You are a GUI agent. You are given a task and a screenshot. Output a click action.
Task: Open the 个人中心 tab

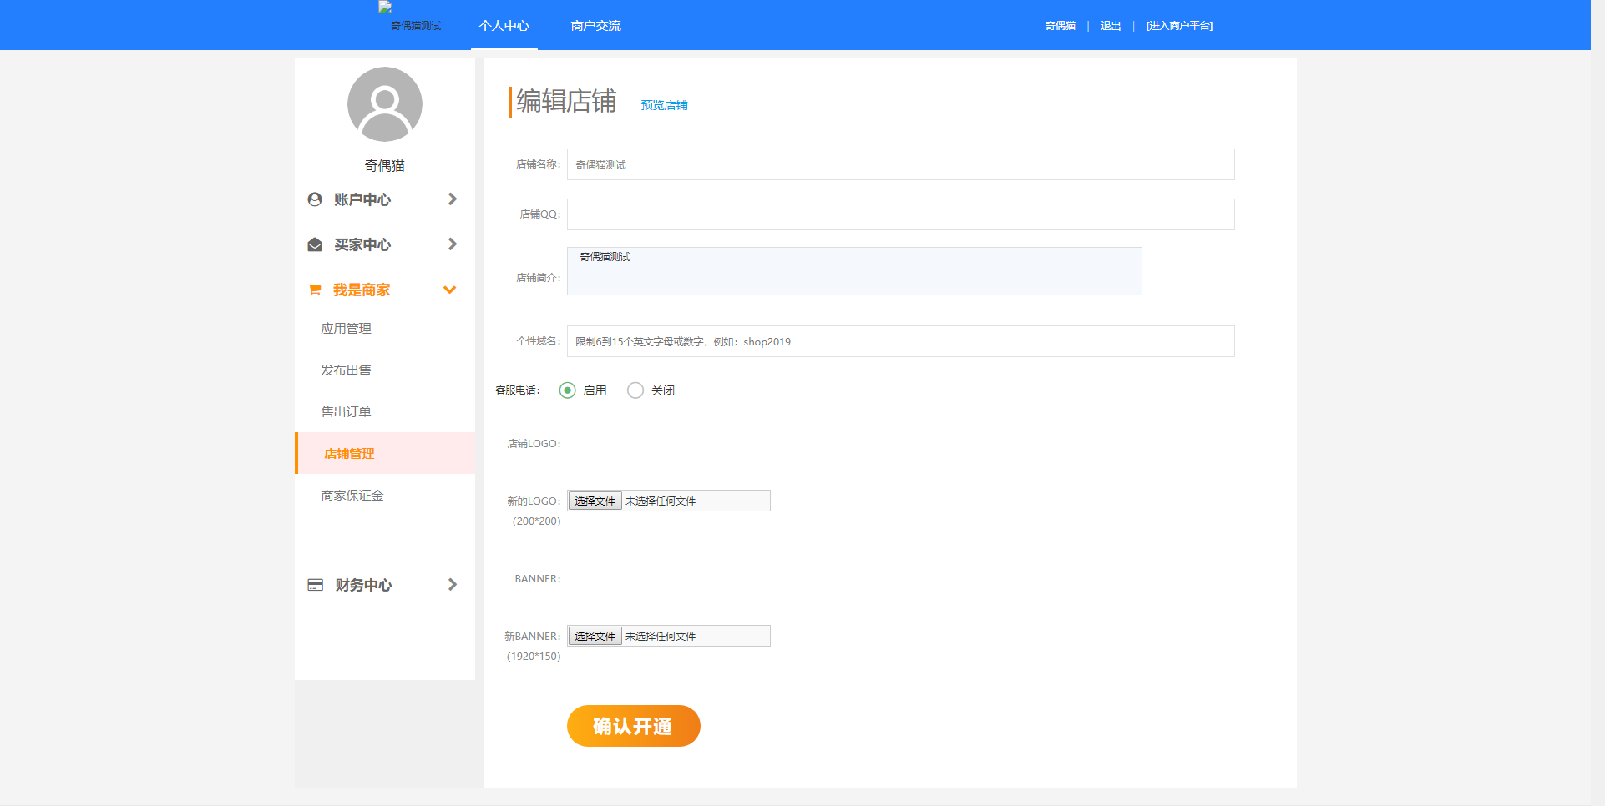[x=504, y=26]
